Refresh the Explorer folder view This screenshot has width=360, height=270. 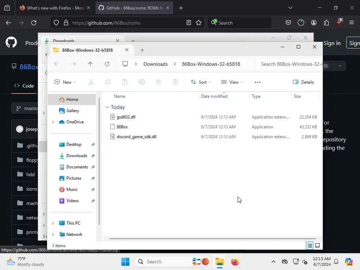tap(107, 64)
